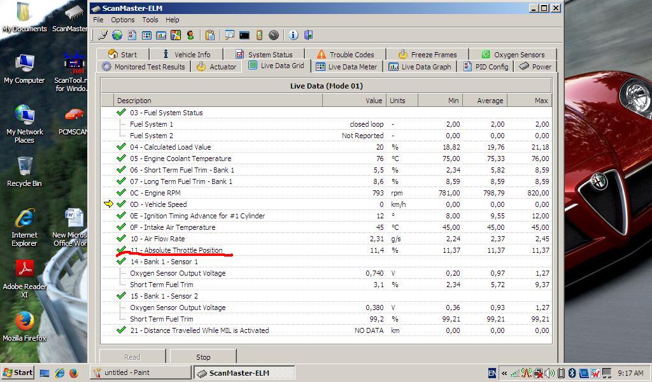652x382 pixels.
Task: Toggle check mark for 03 - Fuel System Status
Action: [x=121, y=112]
